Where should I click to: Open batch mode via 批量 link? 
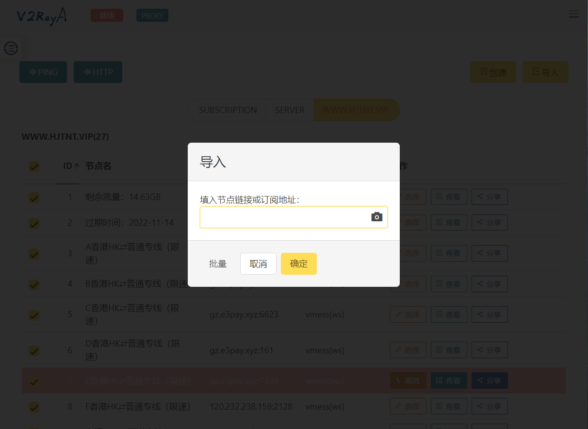pyautogui.click(x=218, y=264)
